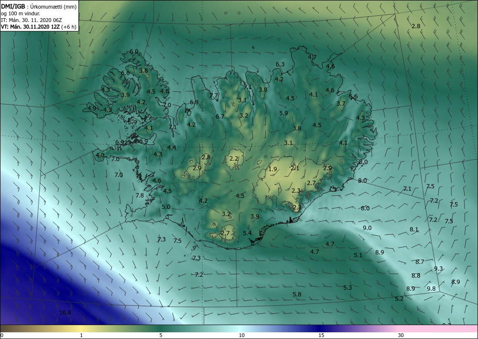Click the 9.3 value on the map
The width and height of the screenshot is (478, 339).
click(x=438, y=269)
